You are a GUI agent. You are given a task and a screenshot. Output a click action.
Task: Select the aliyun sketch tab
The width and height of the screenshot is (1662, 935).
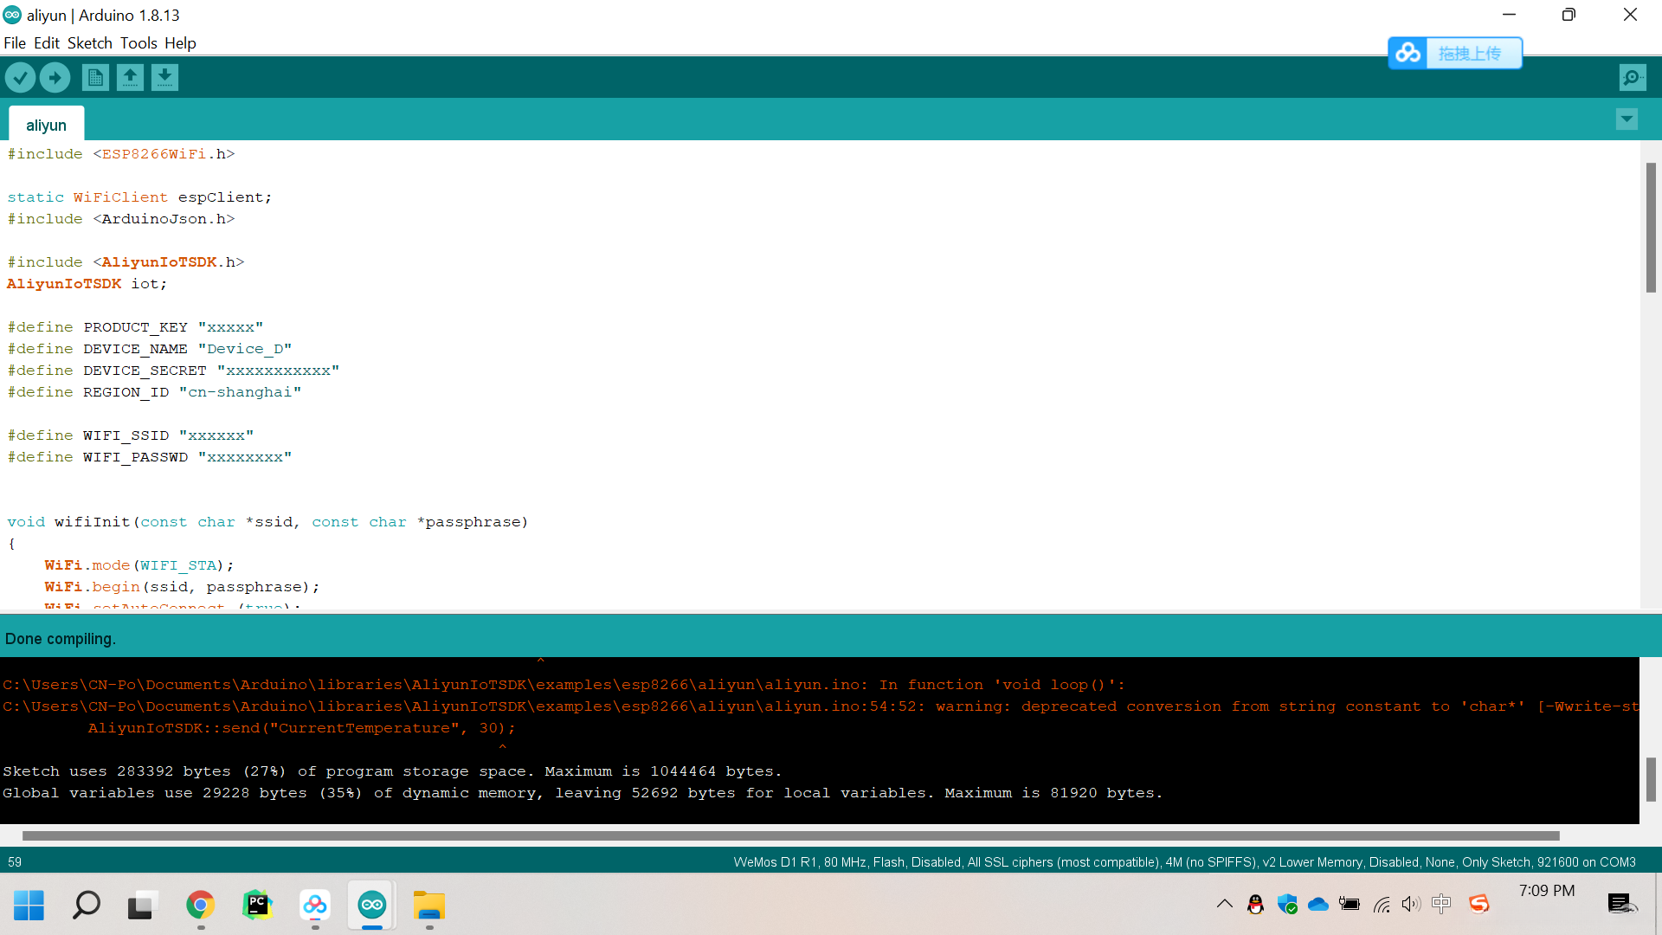(x=46, y=126)
